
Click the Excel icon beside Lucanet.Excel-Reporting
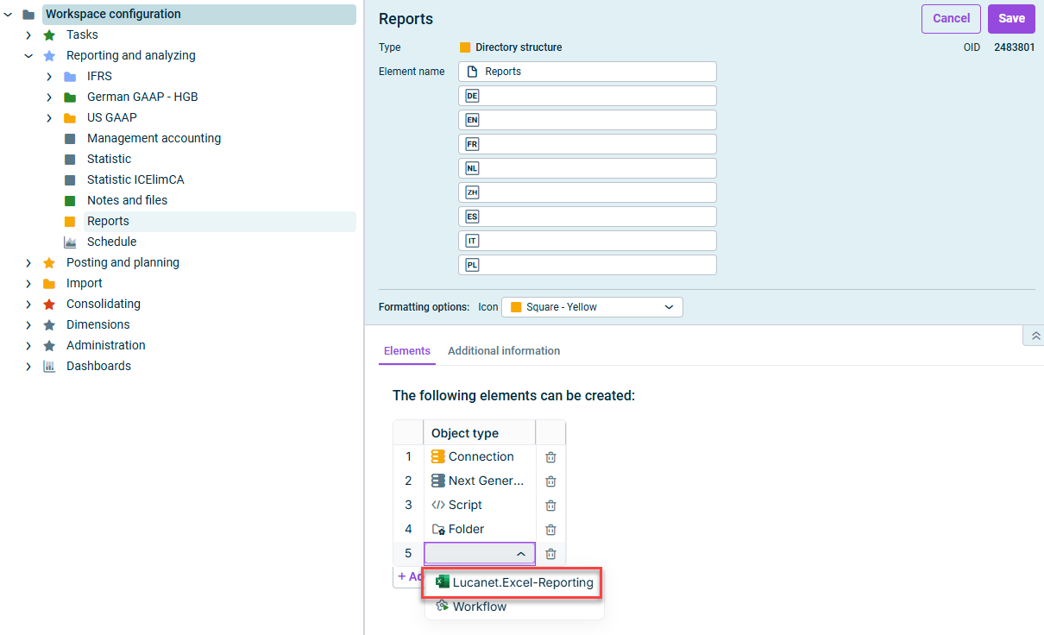[441, 582]
